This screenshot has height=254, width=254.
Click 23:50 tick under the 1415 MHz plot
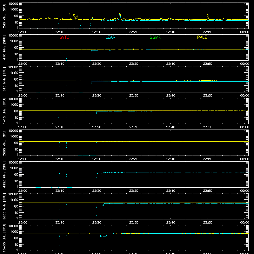point(208,127)
